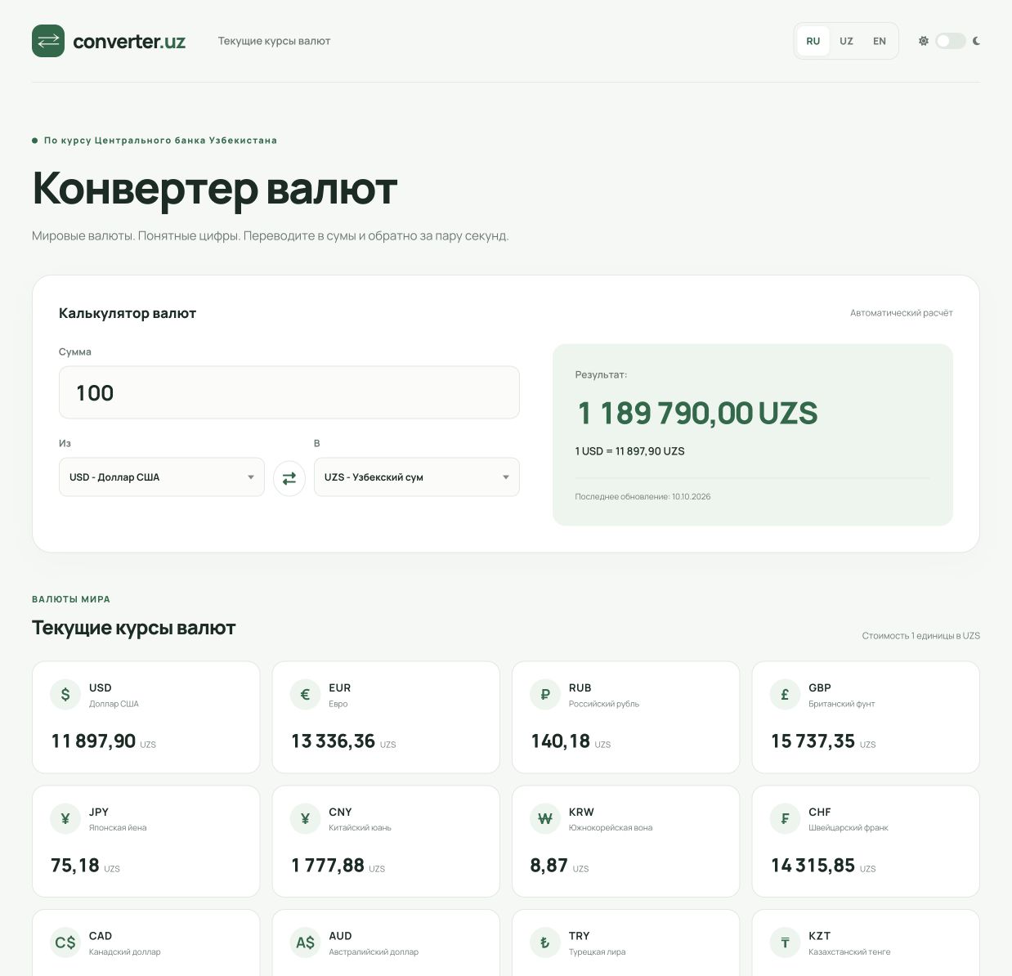Image resolution: width=1012 pixels, height=976 pixels.
Task: Click the pound icon on GBP card
Action: (x=785, y=695)
